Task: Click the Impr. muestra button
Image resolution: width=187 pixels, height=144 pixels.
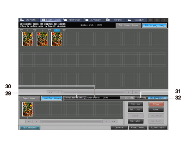Action: 30,128
